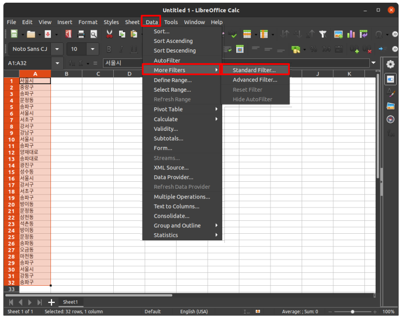Open the Pivot Table submenu entry
This screenshot has width=402, height=319.
[182, 109]
